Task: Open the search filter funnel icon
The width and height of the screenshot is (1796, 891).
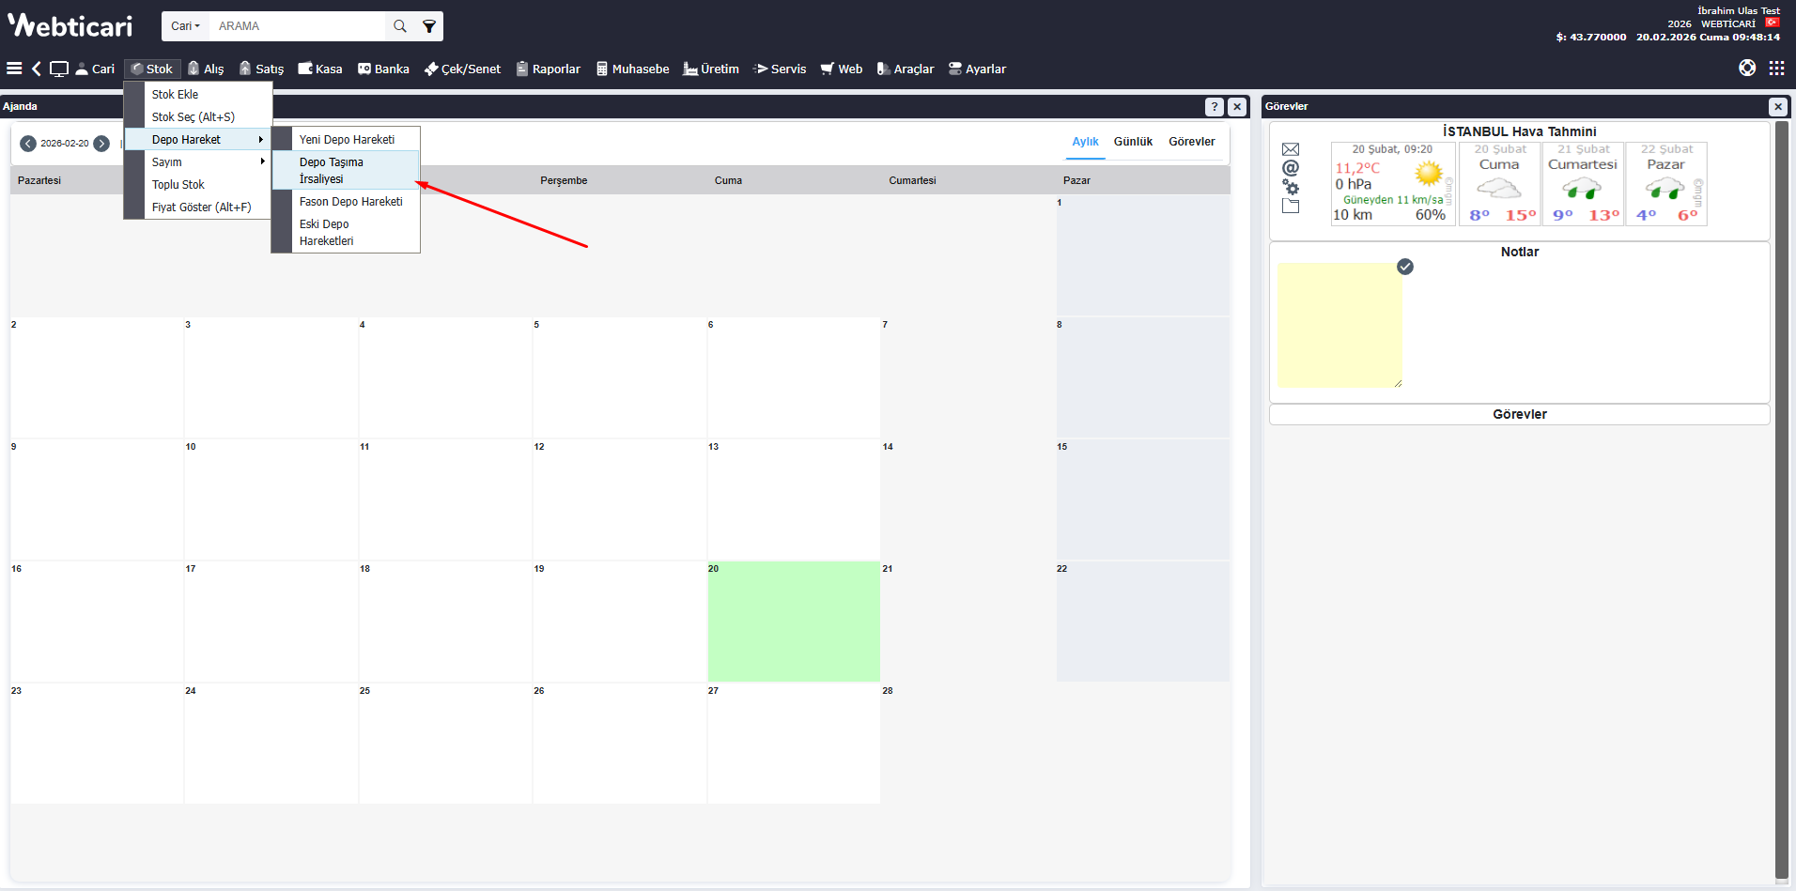Action: click(x=429, y=26)
